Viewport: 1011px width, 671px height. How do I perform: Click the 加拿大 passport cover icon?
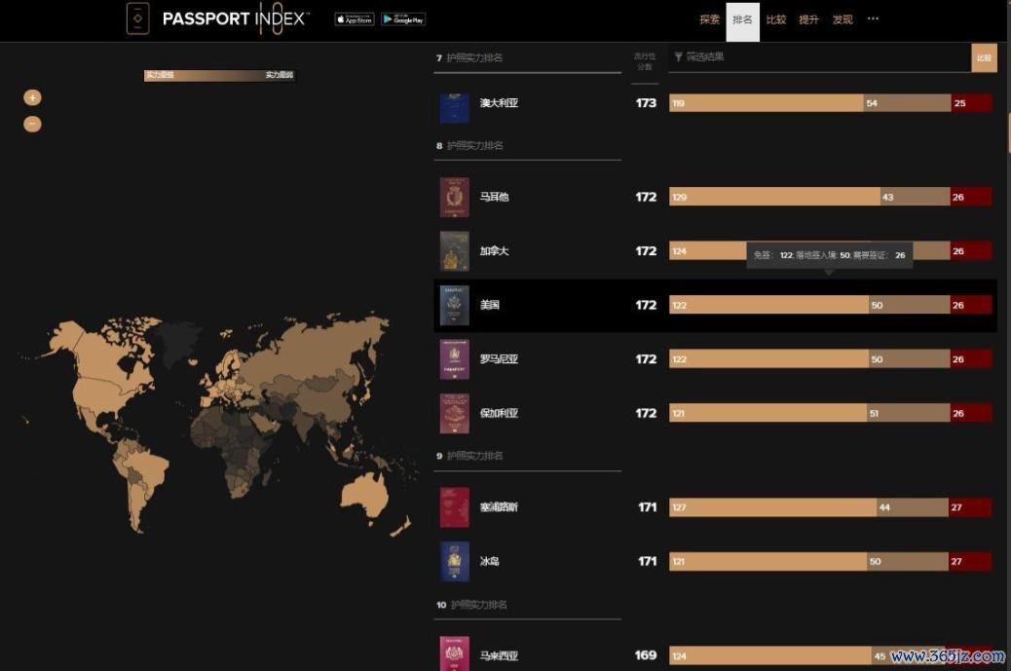[x=454, y=251]
